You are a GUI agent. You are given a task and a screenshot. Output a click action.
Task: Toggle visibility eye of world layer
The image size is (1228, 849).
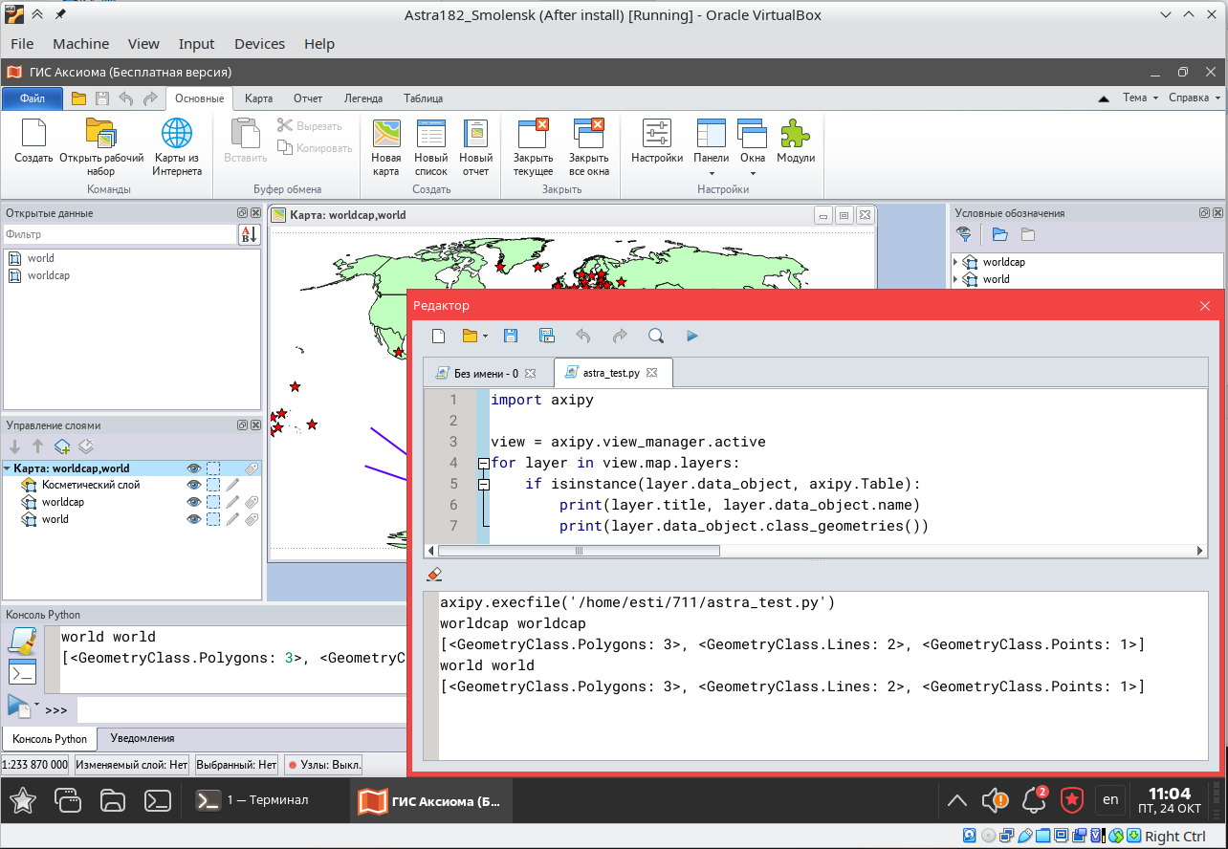pyautogui.click(x=194, y=519)
